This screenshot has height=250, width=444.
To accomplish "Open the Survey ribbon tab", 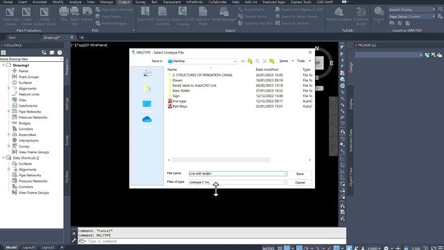I will pos(140,2).
